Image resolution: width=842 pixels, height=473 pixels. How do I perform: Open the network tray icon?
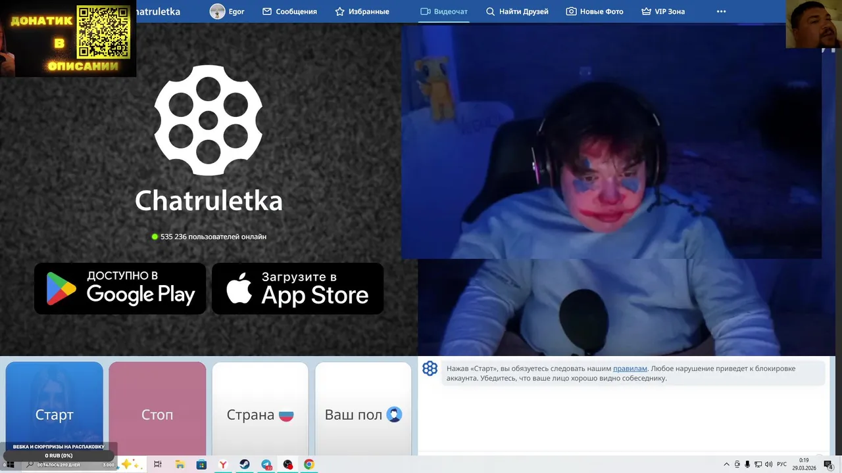click(758, 464)
